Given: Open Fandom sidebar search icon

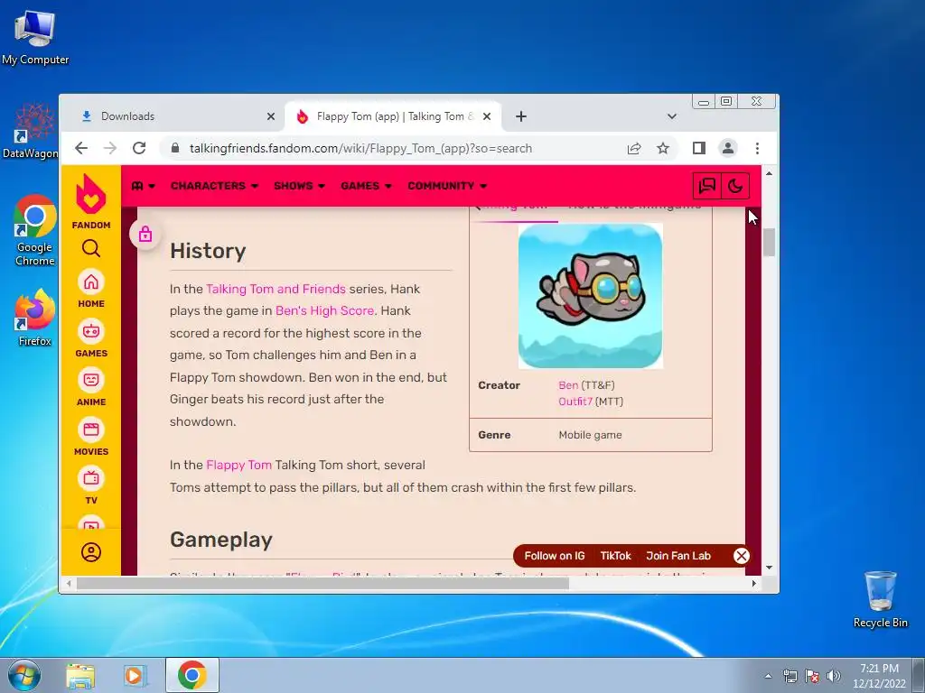Looking at the screenshot, I should tap(91, 248).
